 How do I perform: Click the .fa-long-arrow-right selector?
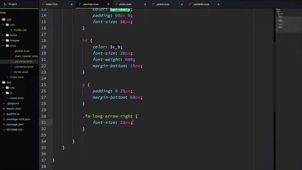coord(108,116)
